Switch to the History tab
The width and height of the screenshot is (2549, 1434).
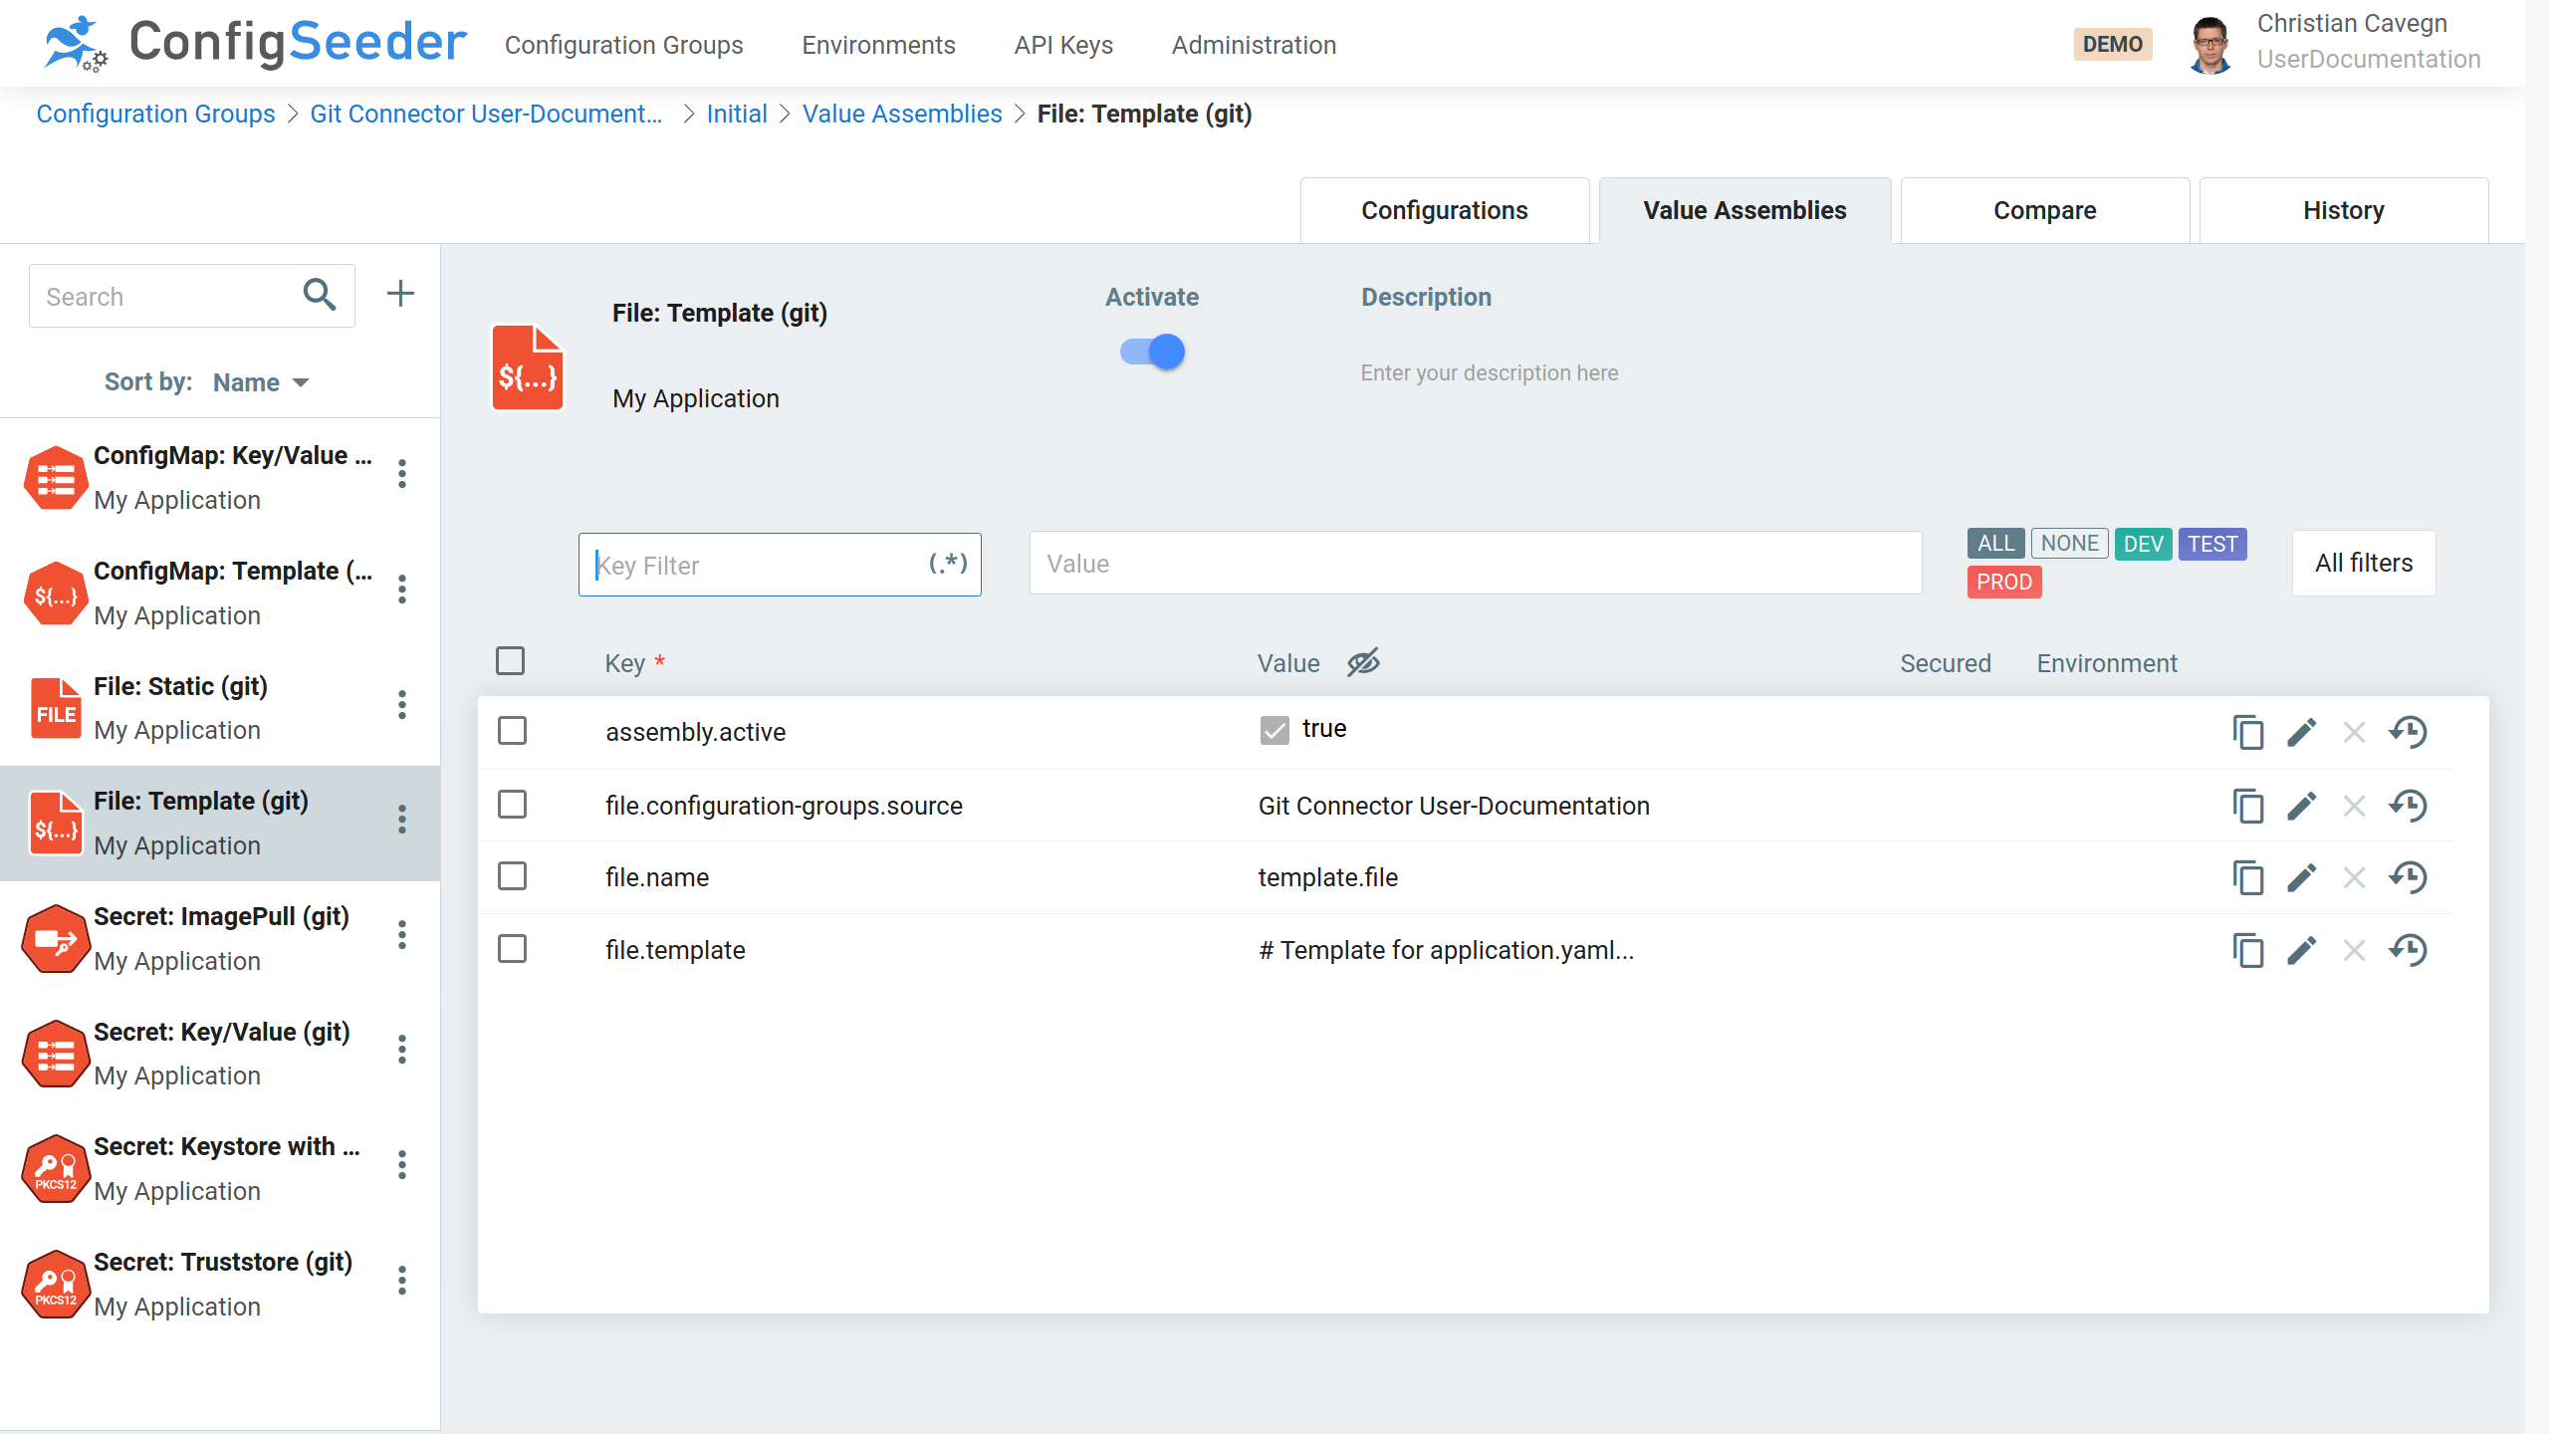tap(2344, 208)
